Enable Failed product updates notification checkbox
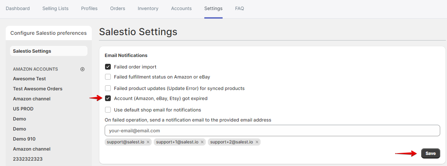 [108, 88]
